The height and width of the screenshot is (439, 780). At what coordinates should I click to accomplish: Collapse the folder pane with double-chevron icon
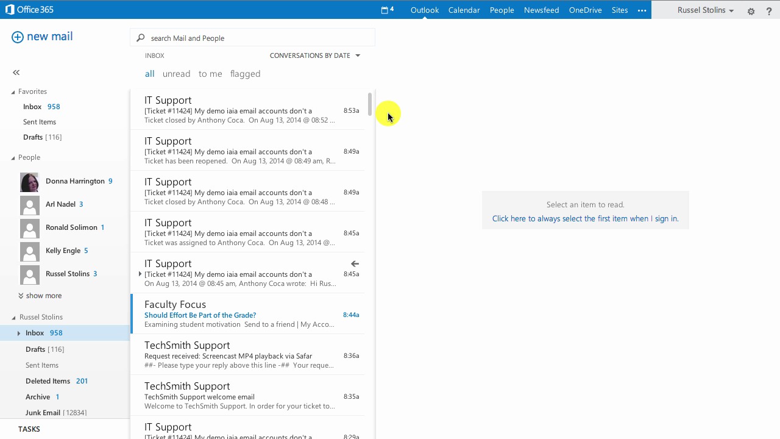16,73
